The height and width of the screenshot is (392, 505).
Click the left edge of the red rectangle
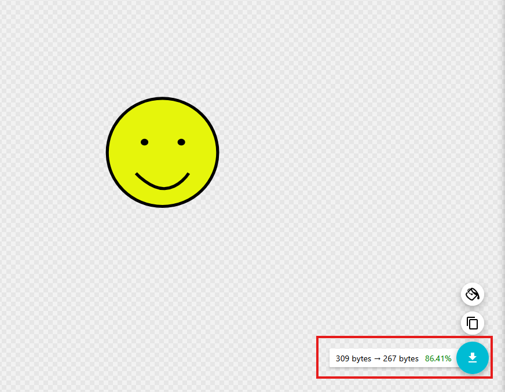click(x=317, y=357)
